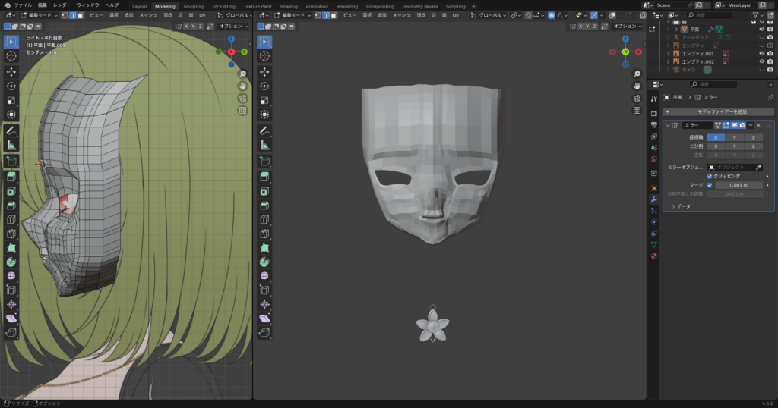The width and height of the screenshot is (778, 408).
Task: Pick the Annotate pencil tool in left viewport
Action: click(x=11, y=131)
